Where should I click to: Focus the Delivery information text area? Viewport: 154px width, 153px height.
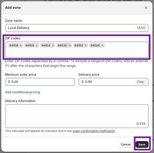tap(77, 116)
